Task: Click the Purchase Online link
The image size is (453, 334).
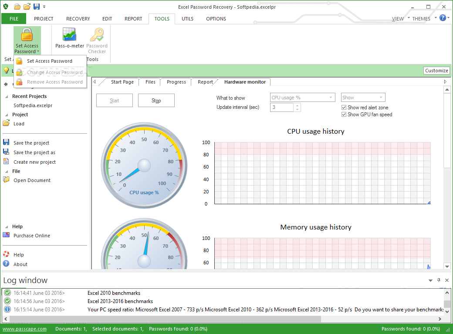Action: tap(32, 236)
